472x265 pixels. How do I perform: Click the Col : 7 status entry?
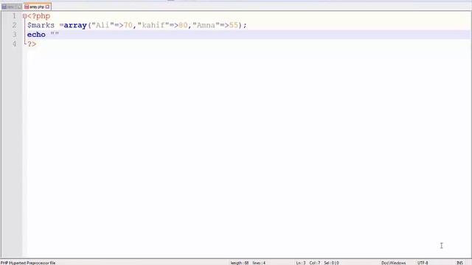click(315, 263)
